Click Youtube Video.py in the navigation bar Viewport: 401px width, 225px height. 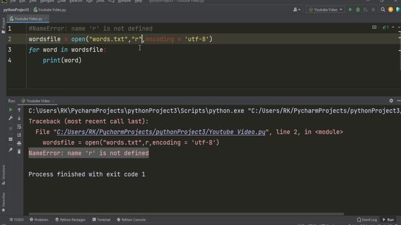coord(50,10)
